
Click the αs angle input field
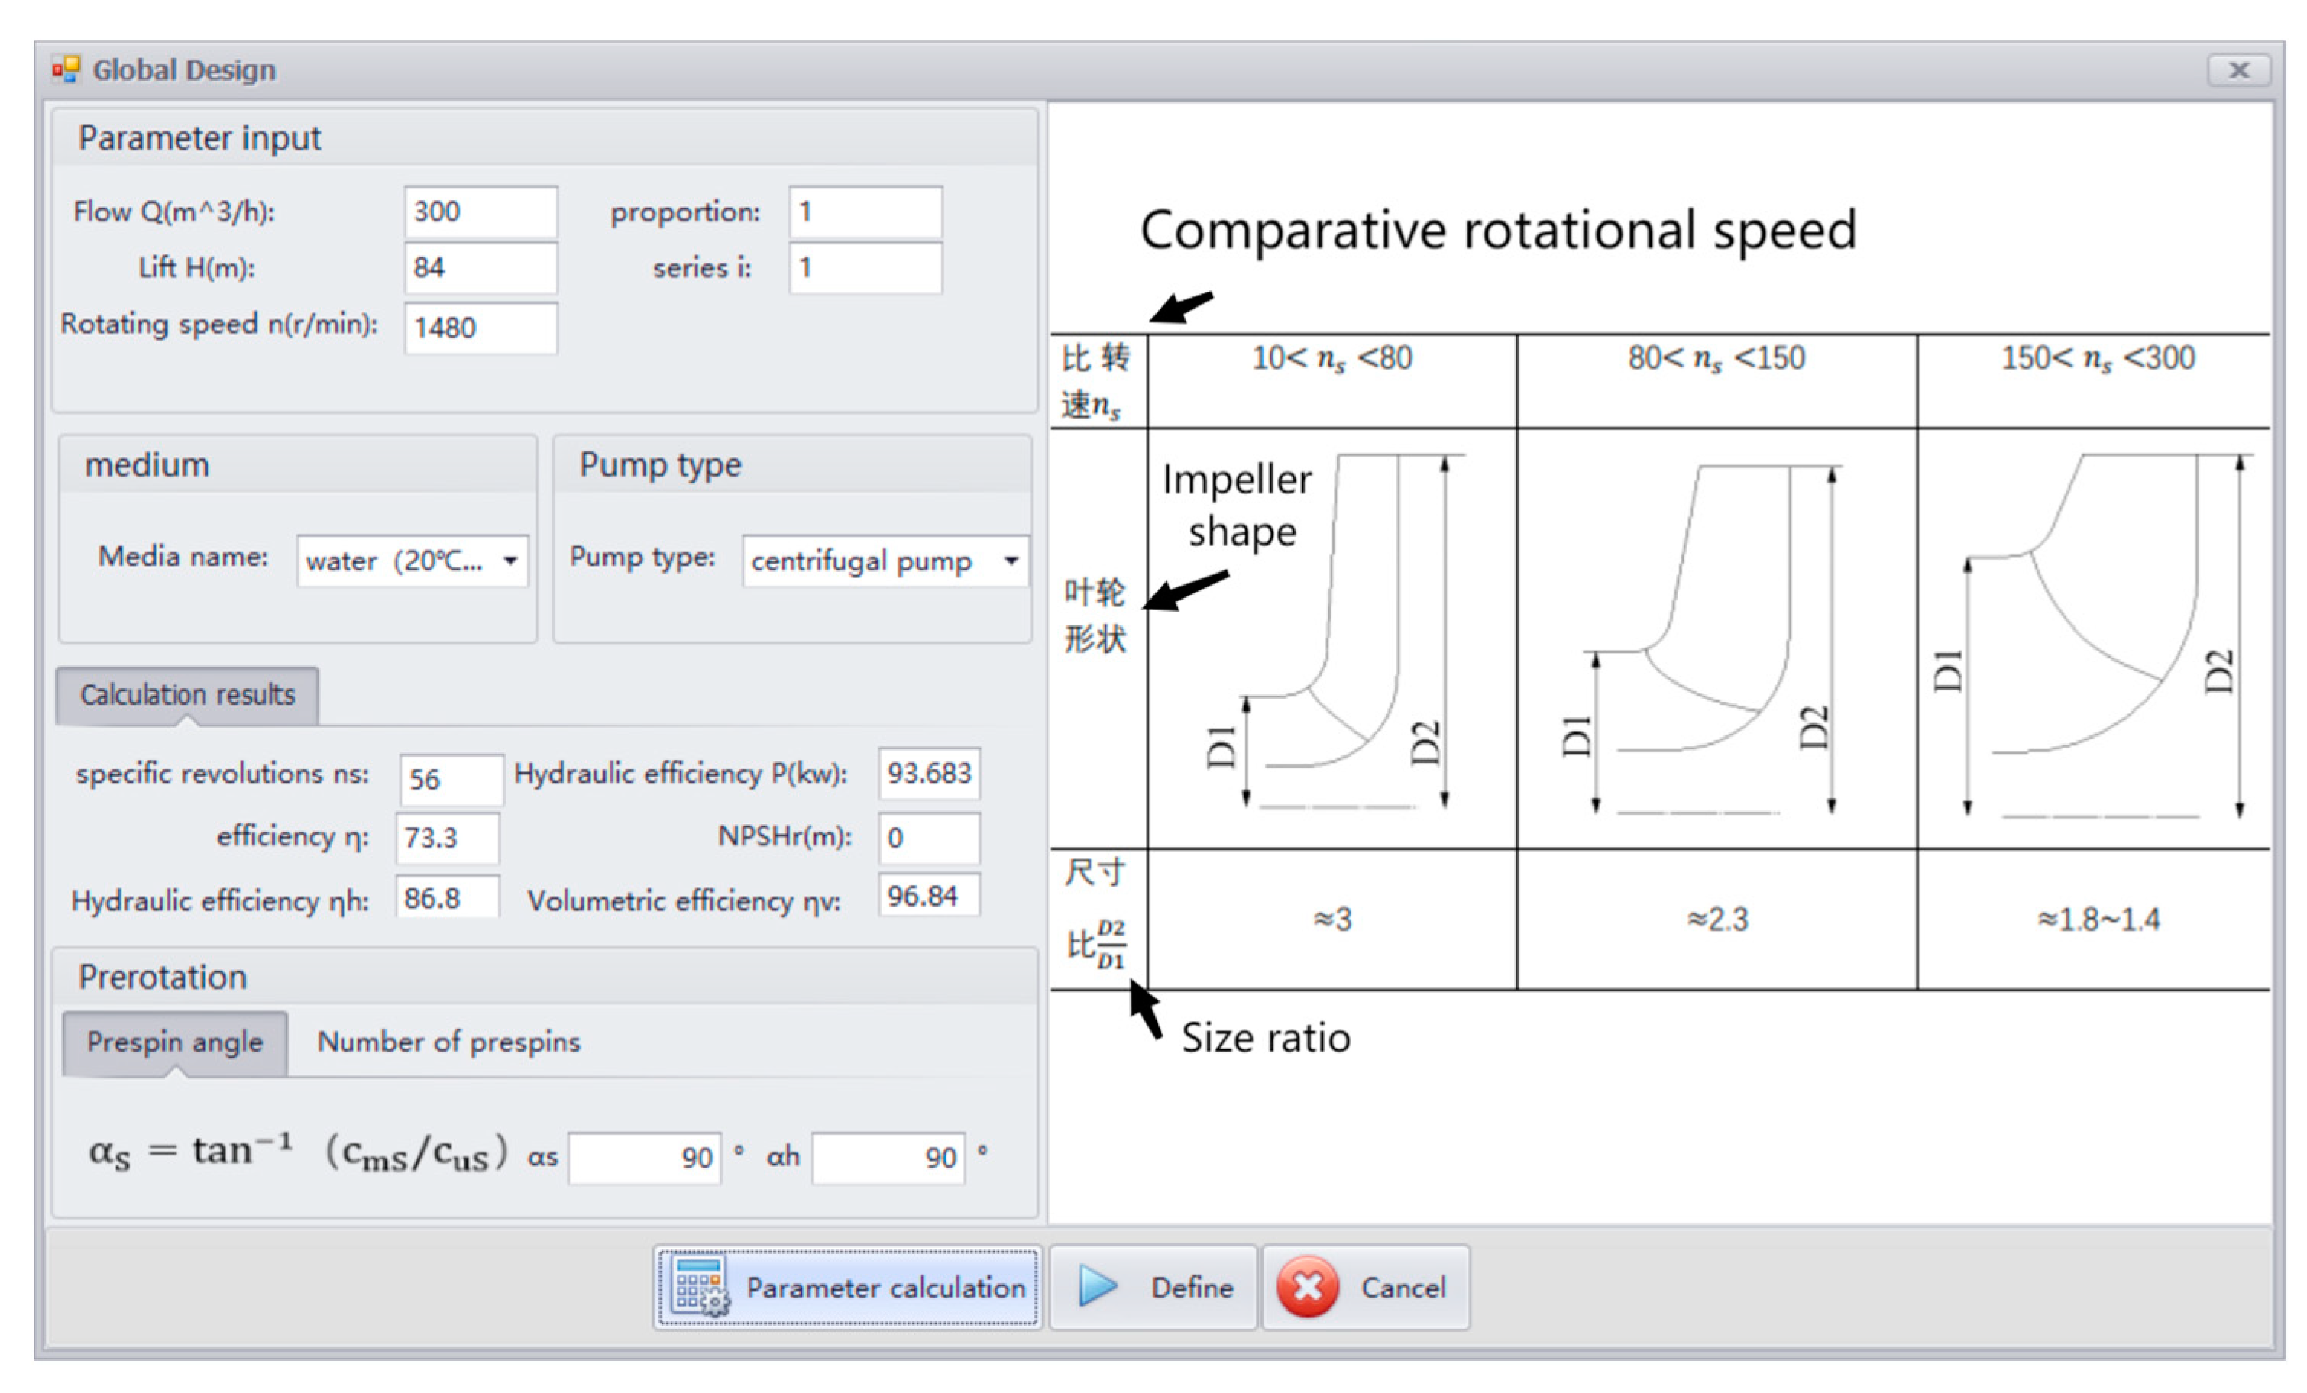tap(644, 1158)
